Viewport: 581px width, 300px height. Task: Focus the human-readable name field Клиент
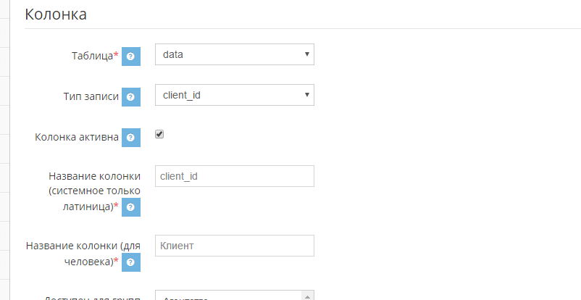235,246
